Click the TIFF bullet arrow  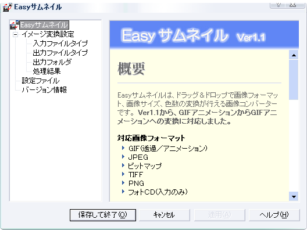point(123,174)
